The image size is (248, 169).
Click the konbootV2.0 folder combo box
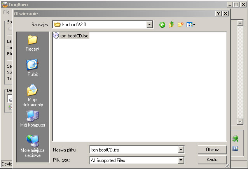tap(103, 25)
